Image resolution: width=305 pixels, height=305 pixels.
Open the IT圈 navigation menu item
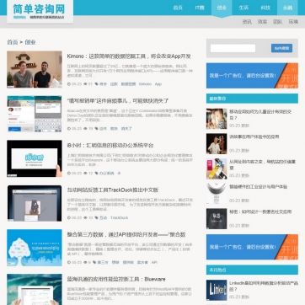200,8
